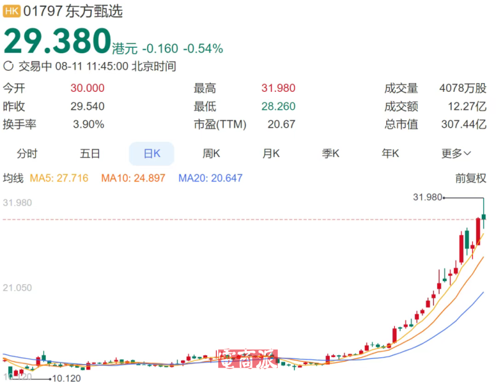Screen dimensions: 496x382
Task: Click the percent change -0.54%
Action: click(203, 49)
